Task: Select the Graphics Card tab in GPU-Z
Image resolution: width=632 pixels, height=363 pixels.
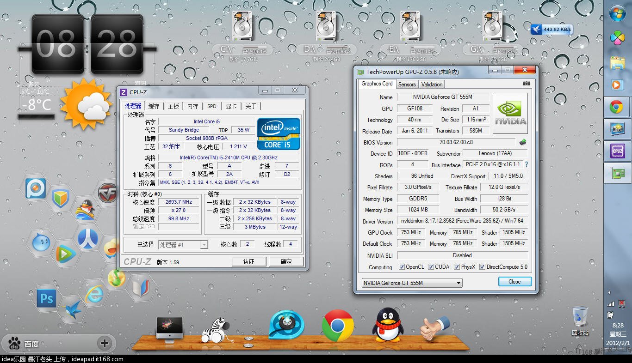Action: [x=377, y=84]
